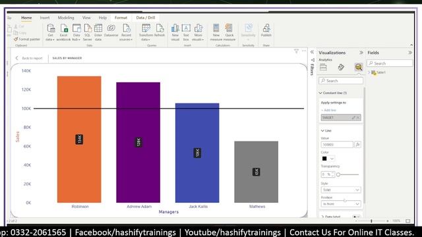Image resolution: width=422 pixels, height=237 pixels.
Task: Insert a Text box
Action: tap(186, 32)
